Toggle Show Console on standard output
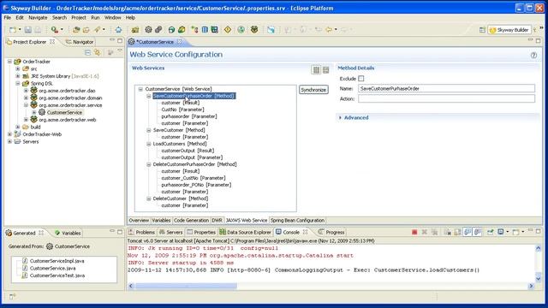The height and width of the screenshot is (308, 548). click(468, 232)
